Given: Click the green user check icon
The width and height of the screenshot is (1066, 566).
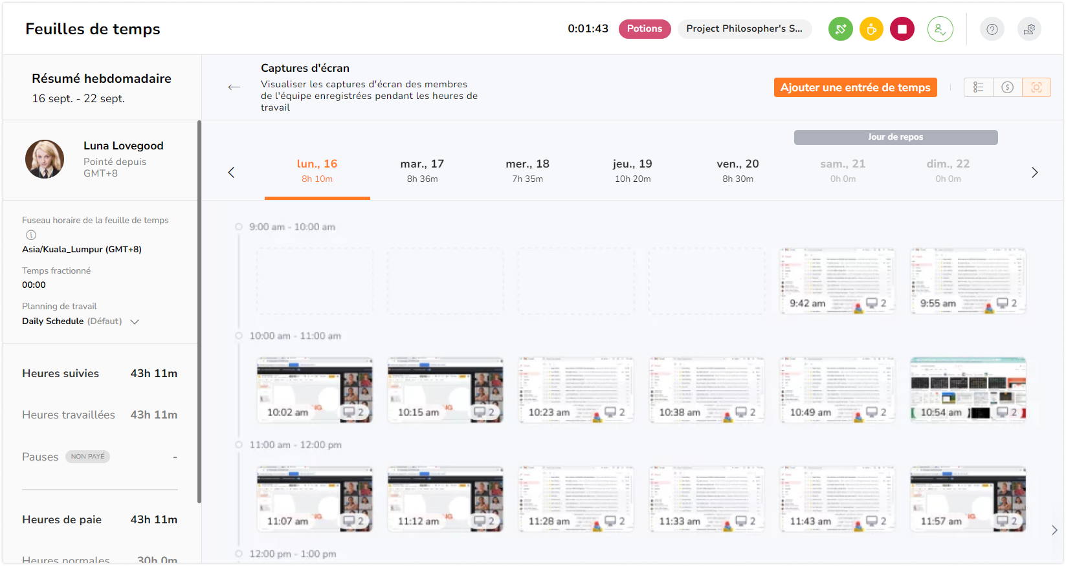Looking at the screenshot, I should click(x=940, y=29).
